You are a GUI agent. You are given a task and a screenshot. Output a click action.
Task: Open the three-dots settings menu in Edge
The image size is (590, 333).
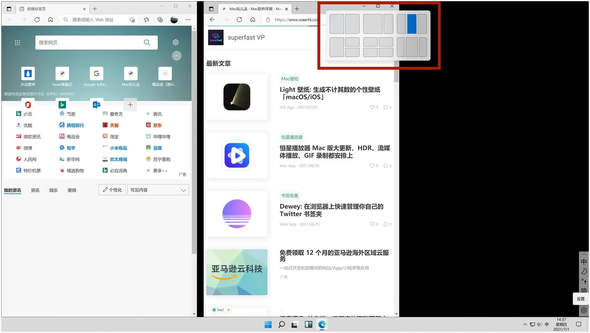point(188,20)
